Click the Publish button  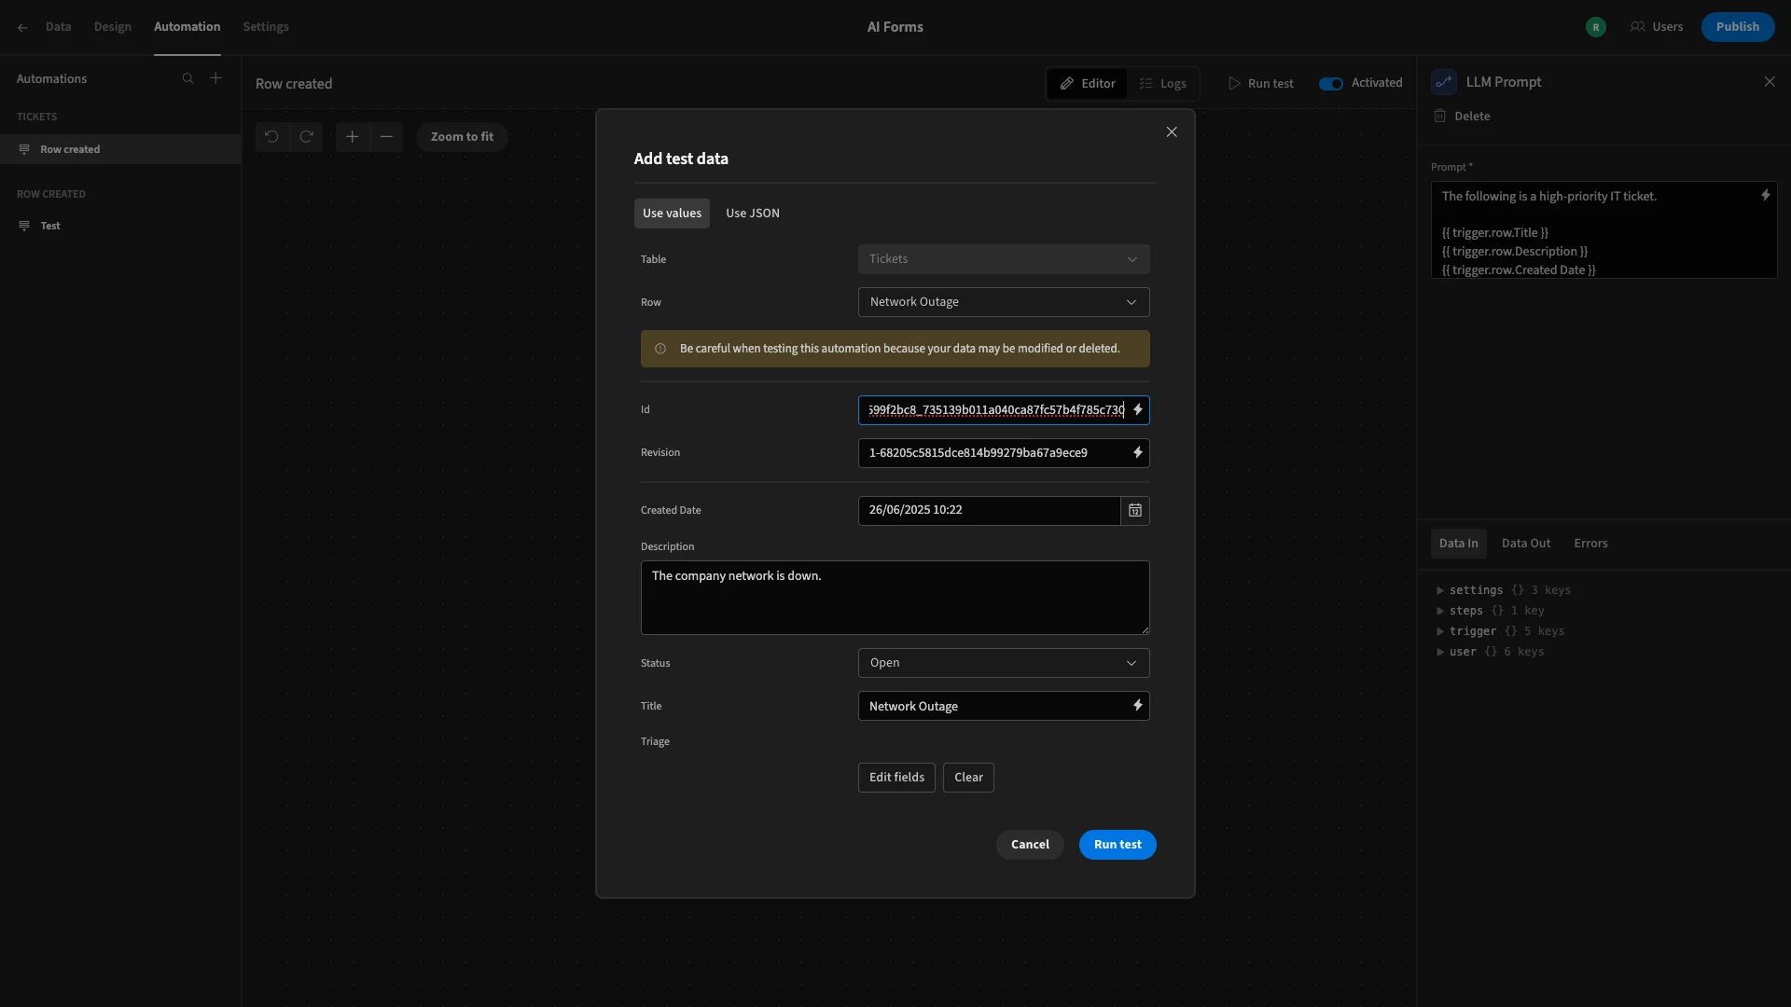(x=1738, y=27)
